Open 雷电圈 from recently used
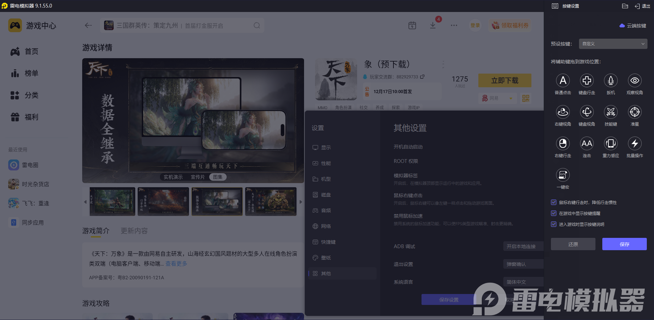The width and height of the screenshot is (654, 320). (x=23, y=165)
